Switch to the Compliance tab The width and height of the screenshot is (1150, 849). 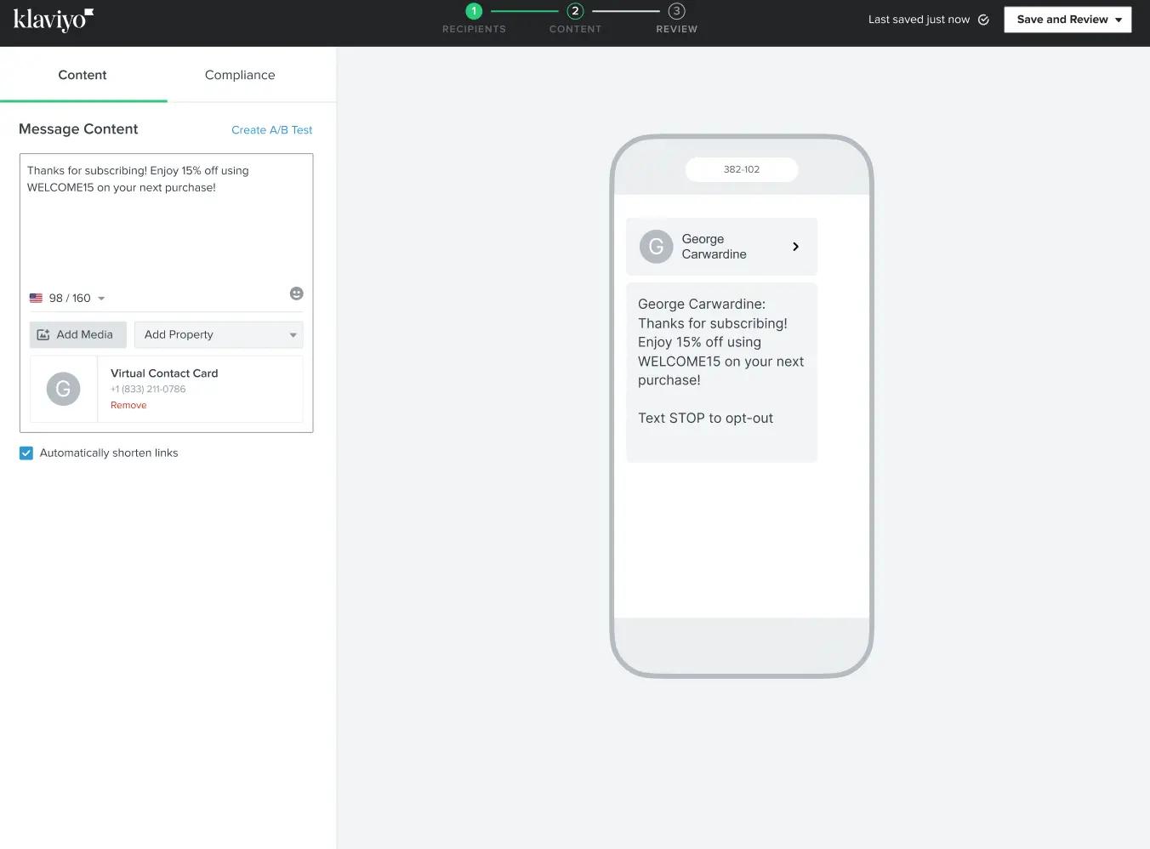click(x=239, y=75)
